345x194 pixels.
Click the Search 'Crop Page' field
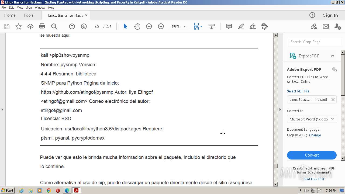click(314, 42)
